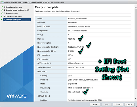Image resolution: width=137 pixels, height=107 pixels.
Task: Click the Ready to complete heading
Action: pos(47,7)
